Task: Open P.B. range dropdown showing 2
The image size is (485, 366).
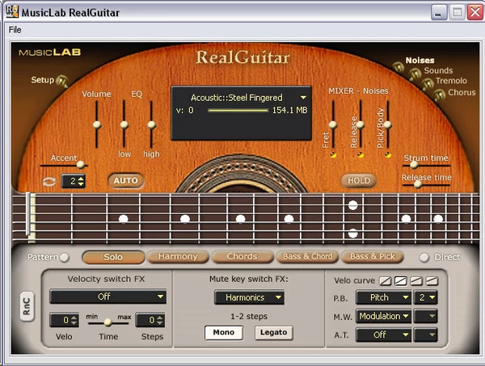Action: (426, 297)
